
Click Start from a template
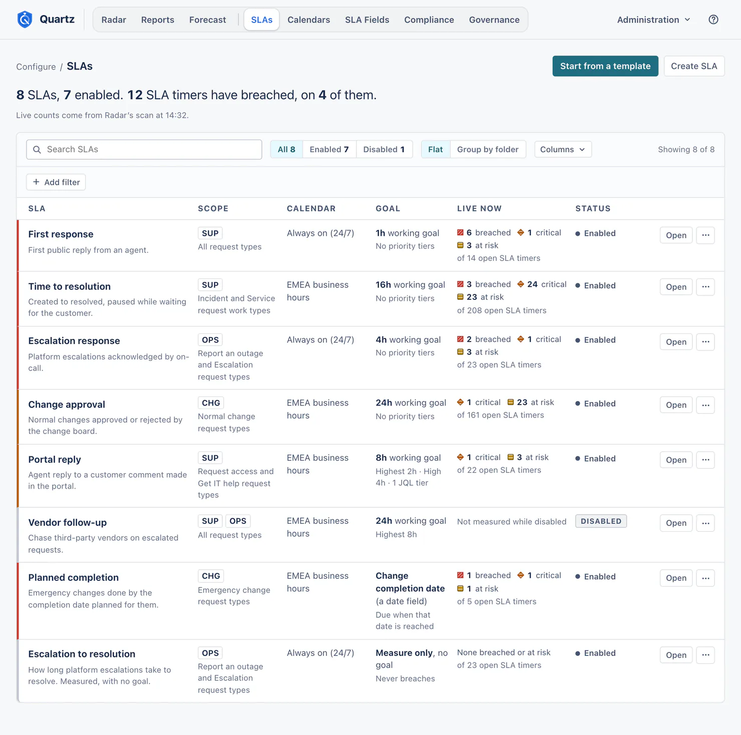coord(605,66)
